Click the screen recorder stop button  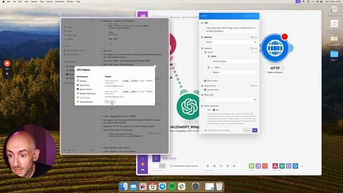(x=7, y=63)
